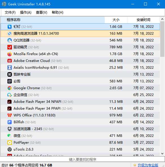Click the 剪映专业版 icon
Viewport: 165px width, 167px height.
pyautogui.click(x=10, y=74)
